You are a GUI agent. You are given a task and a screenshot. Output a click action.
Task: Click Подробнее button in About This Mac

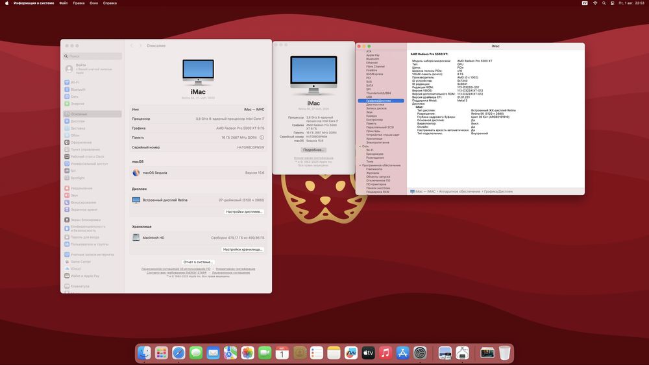pyautogui.click(x=313, y=150)
